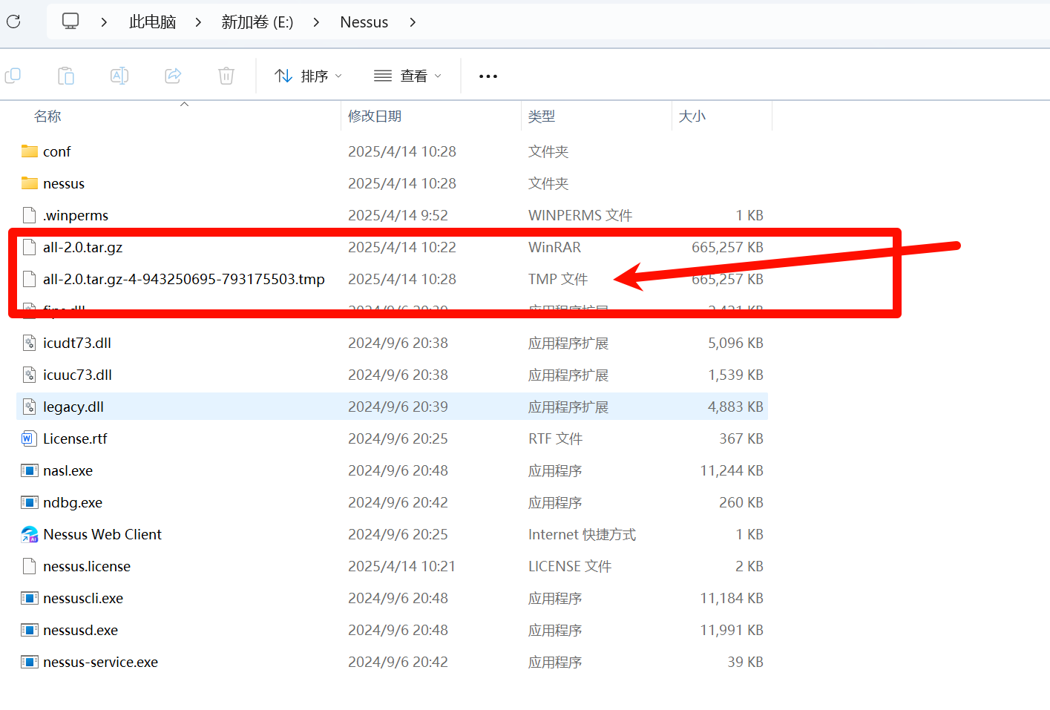Select the nasl.exe application icon
The image size is (1050, 710).
(x=30, y=470)
